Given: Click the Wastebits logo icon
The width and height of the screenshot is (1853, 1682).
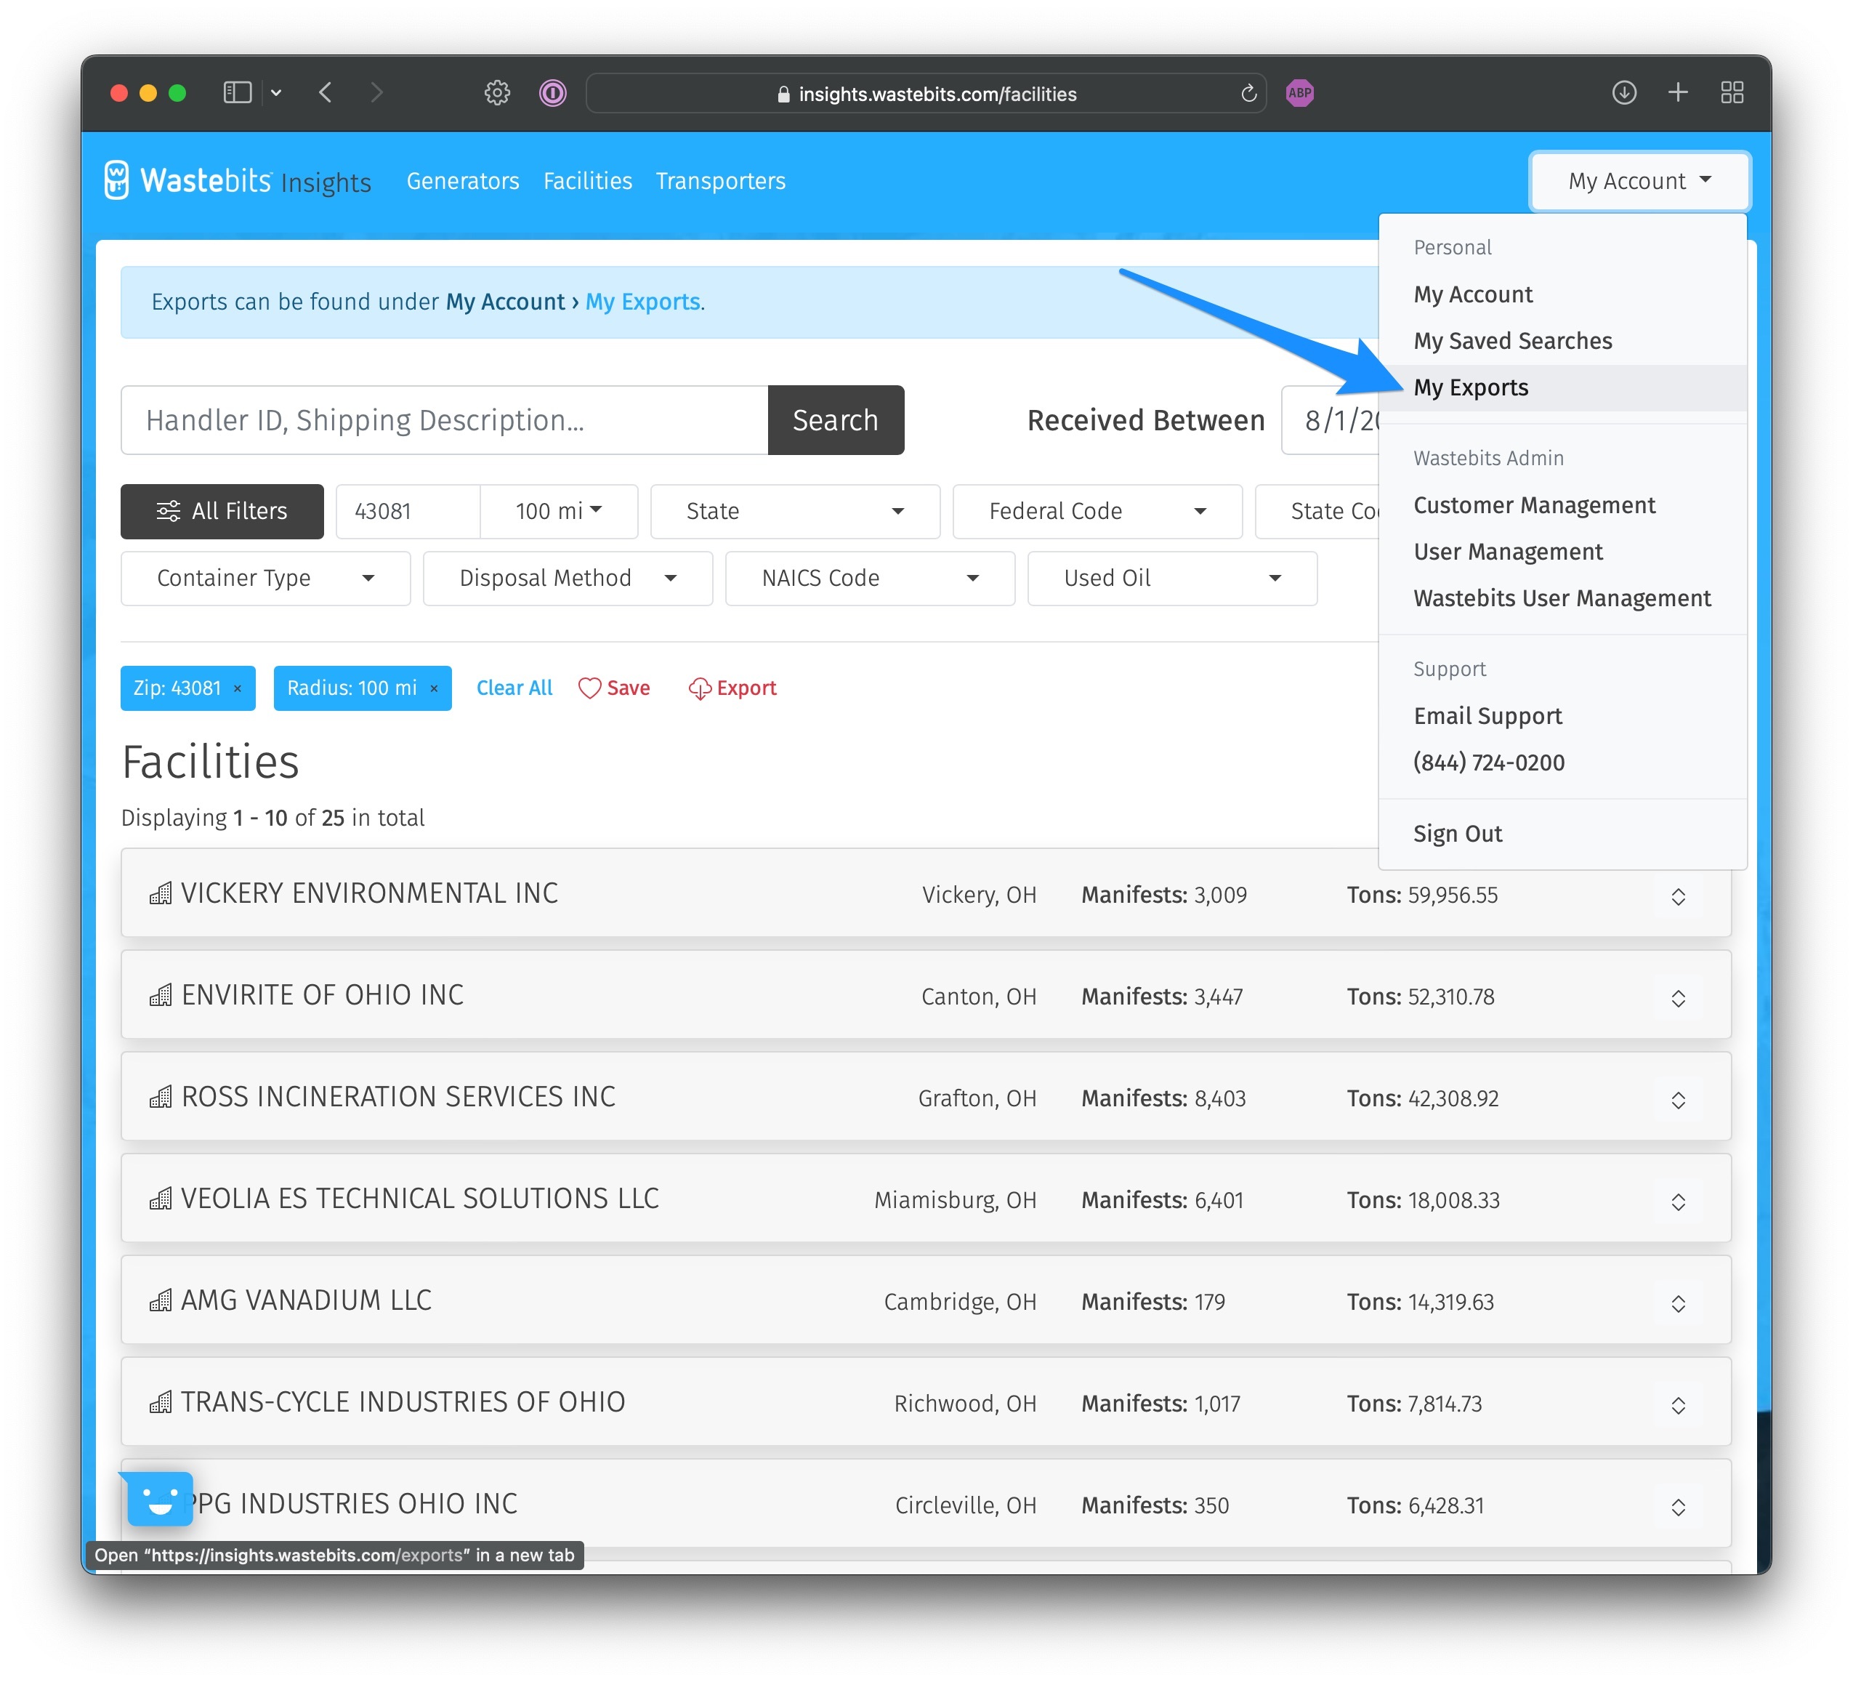Looking at the screenshot, I should click(117, 180).
